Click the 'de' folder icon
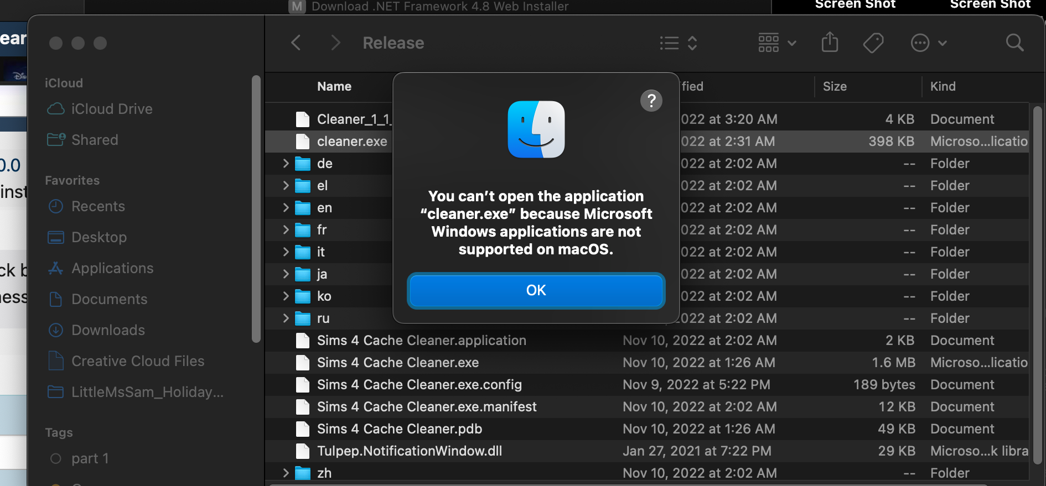The height and width of the screenshot is (486, 1046). (303, 164)
